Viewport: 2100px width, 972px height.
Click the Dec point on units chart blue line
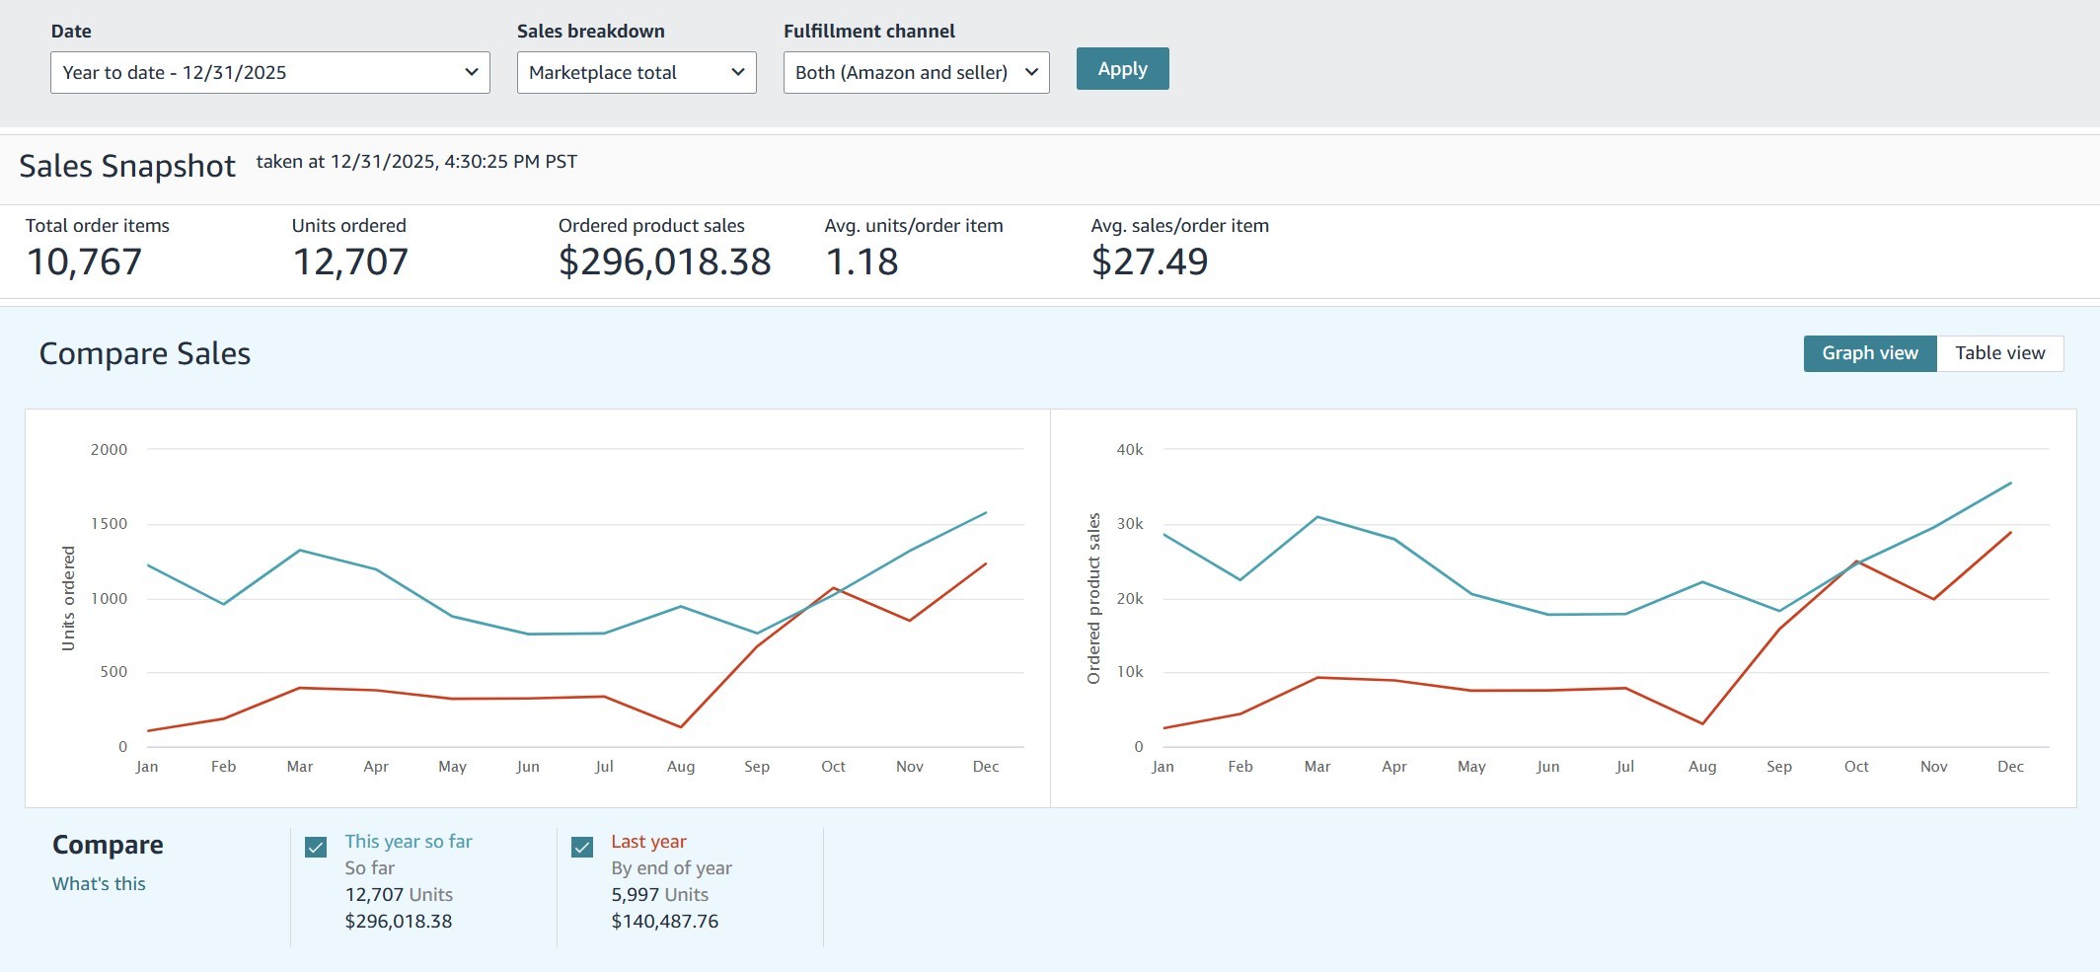tap(986, 513)
